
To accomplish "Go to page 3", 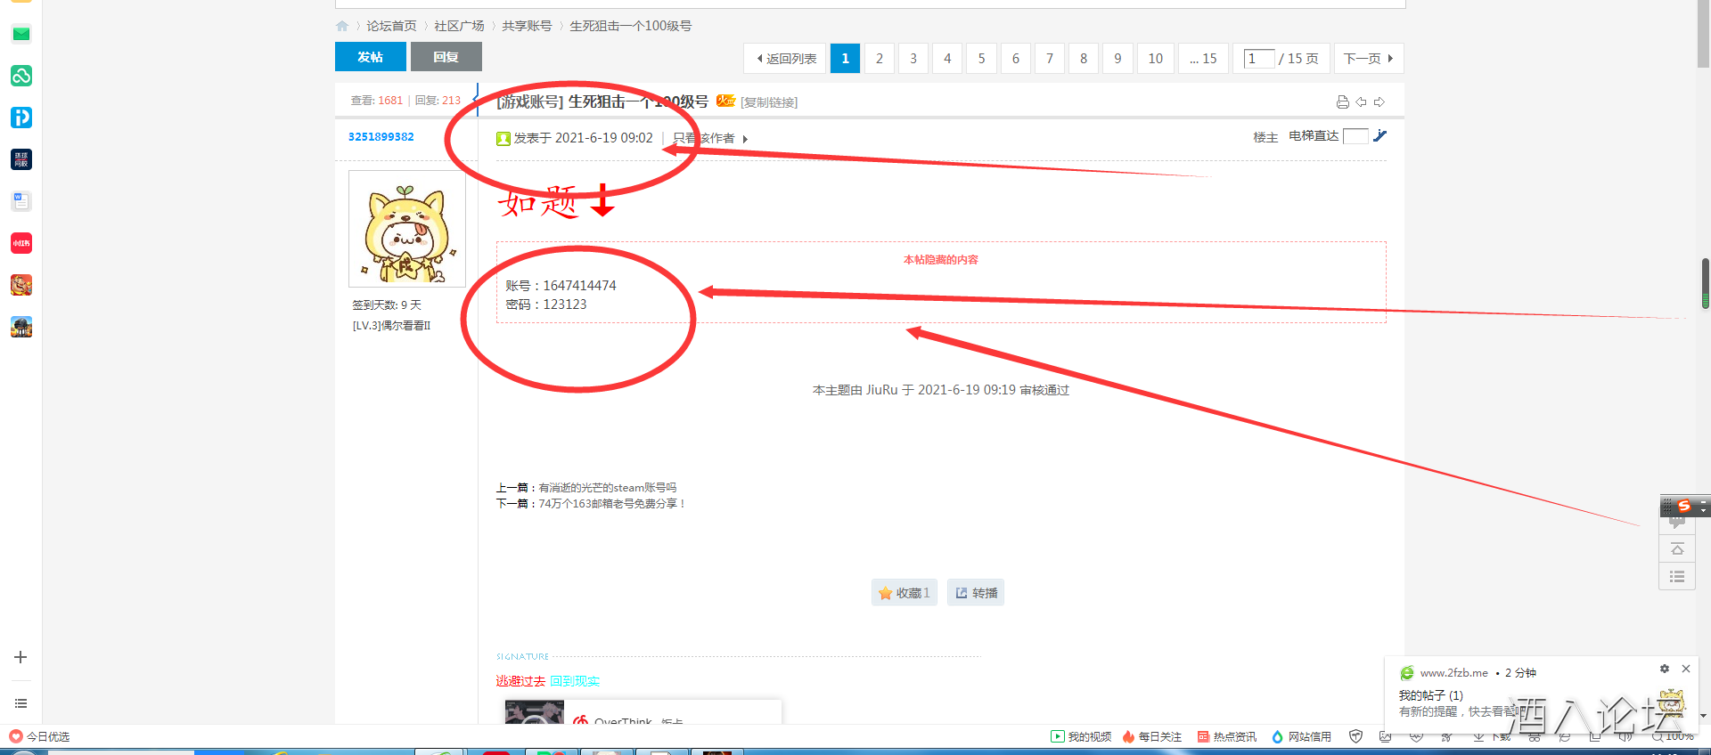I will (913, 58).
